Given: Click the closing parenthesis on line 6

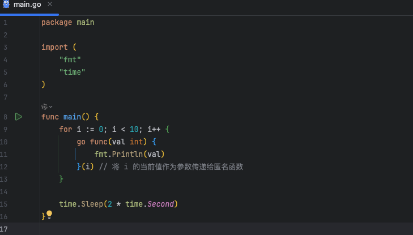Looking at the screenshot, I should click(x=44, y=84).
